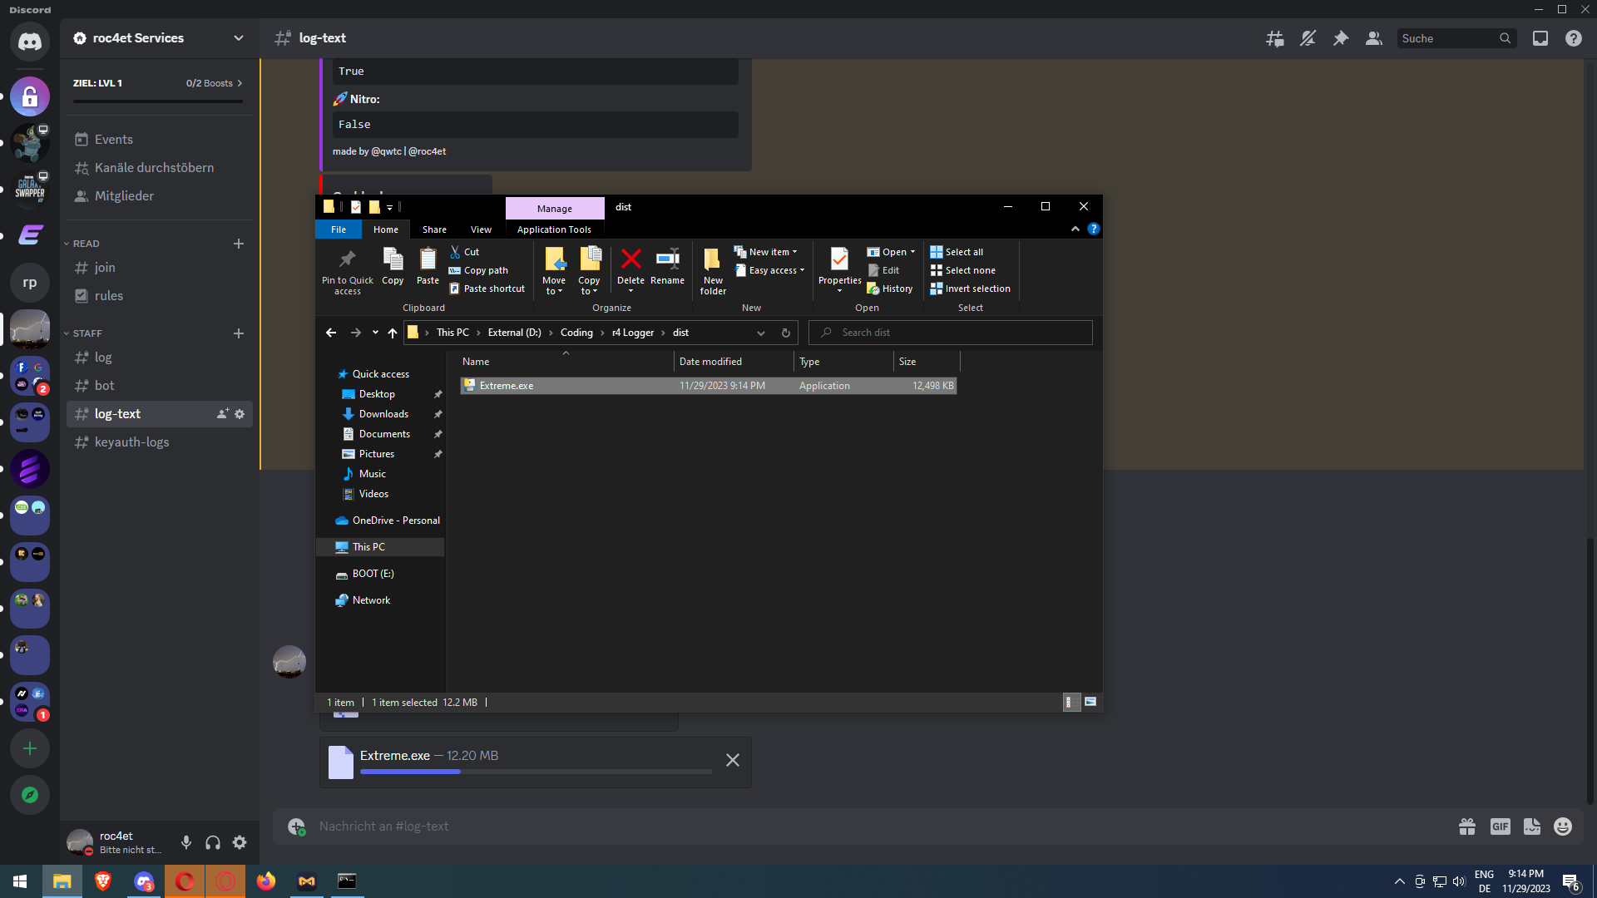Click Select all in ribbon

[963, 252]
